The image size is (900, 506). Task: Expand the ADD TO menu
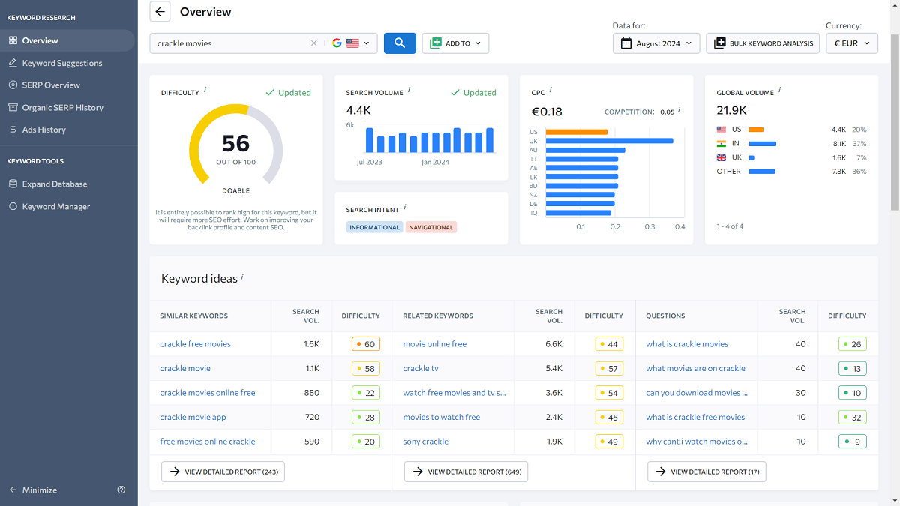pyautogui.click(x=455, y=43)
